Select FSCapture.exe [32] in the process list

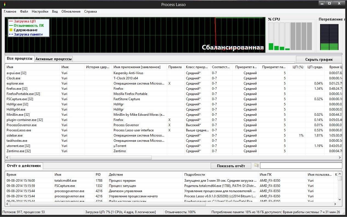173,99
